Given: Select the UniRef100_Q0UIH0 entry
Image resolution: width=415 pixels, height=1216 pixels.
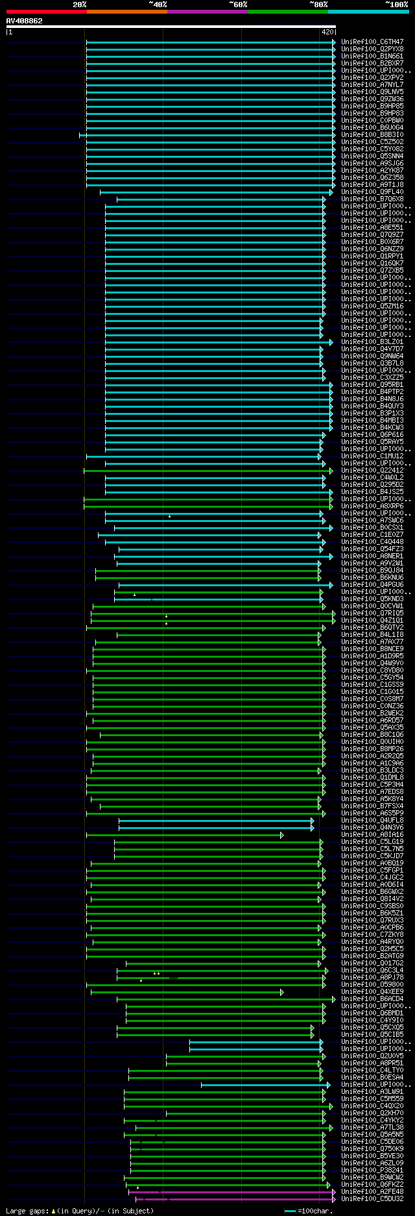Looking at the screenshot, I should (372, 742).
